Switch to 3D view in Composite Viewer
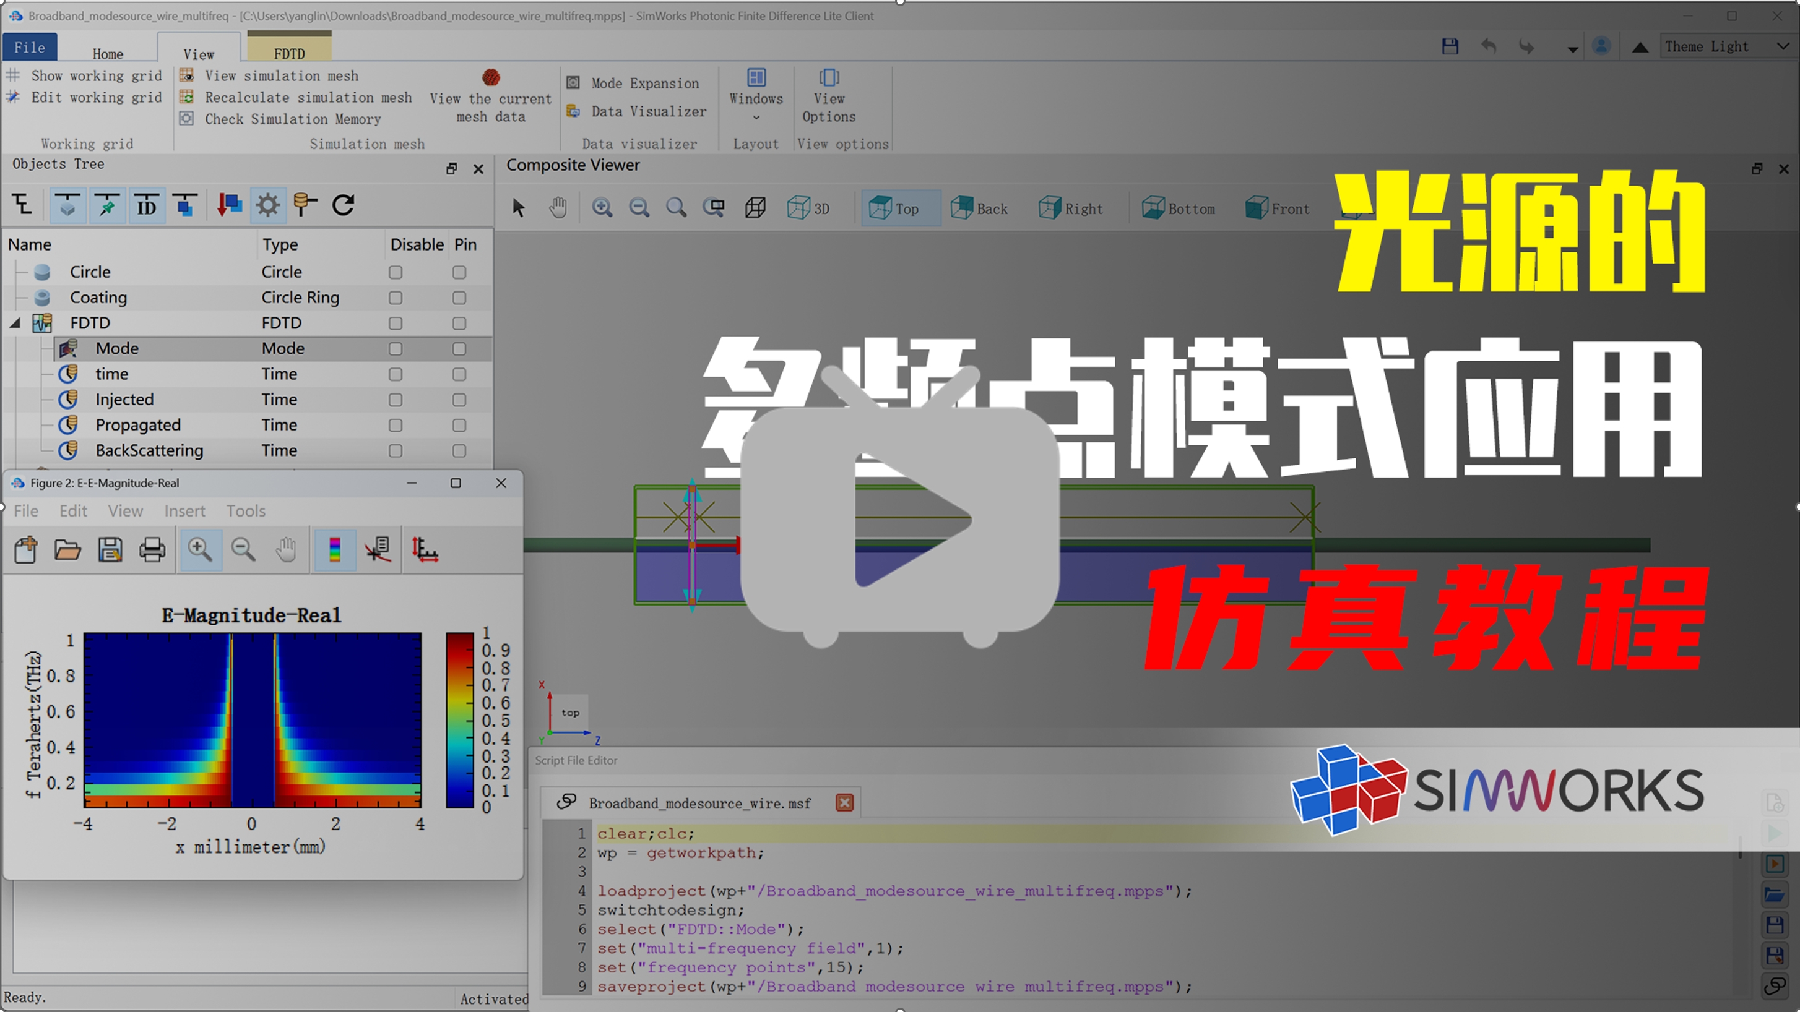Screen dimensions: 1800x1012 (x=808, y=208)
